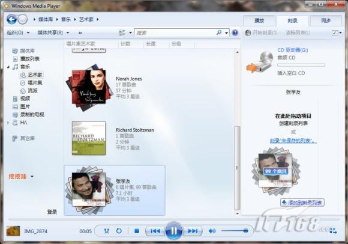The height and width of the screenshot is (244, 348).
Task: Click the 添加到刻录列表 button
Action: [x=302, y=203]
